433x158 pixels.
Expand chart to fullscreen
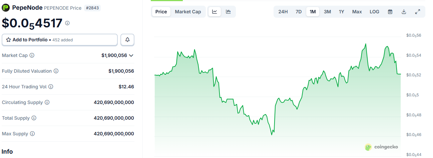point(417,12)
